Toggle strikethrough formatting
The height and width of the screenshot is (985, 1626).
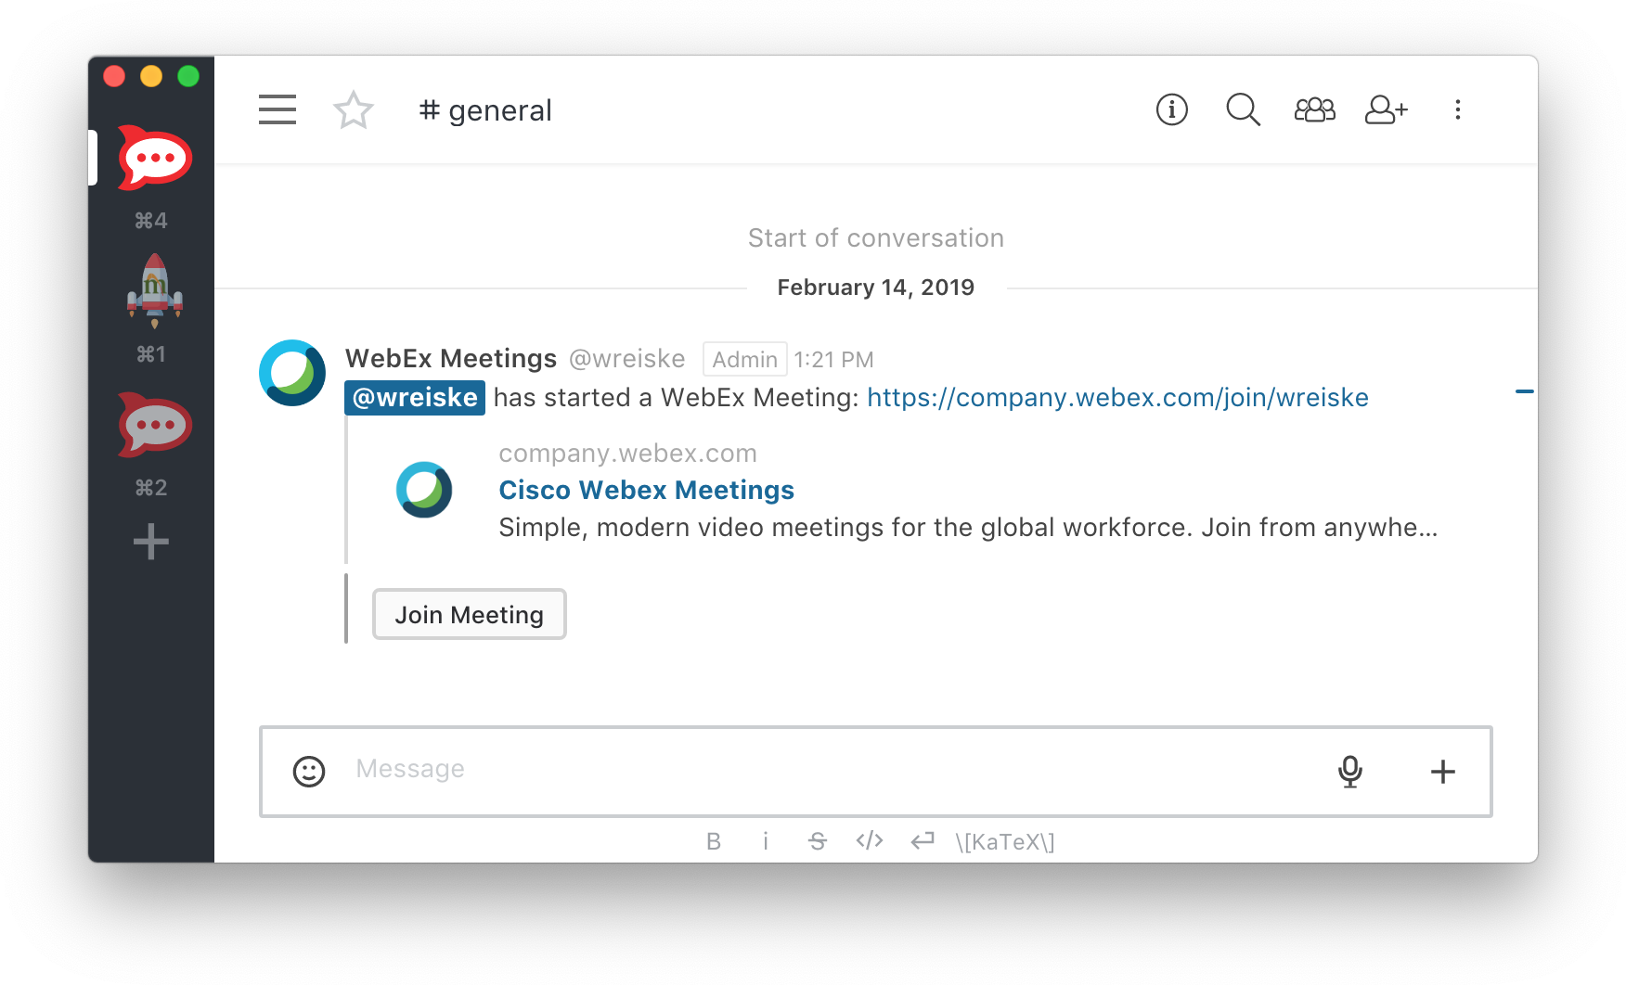[817, 841]
